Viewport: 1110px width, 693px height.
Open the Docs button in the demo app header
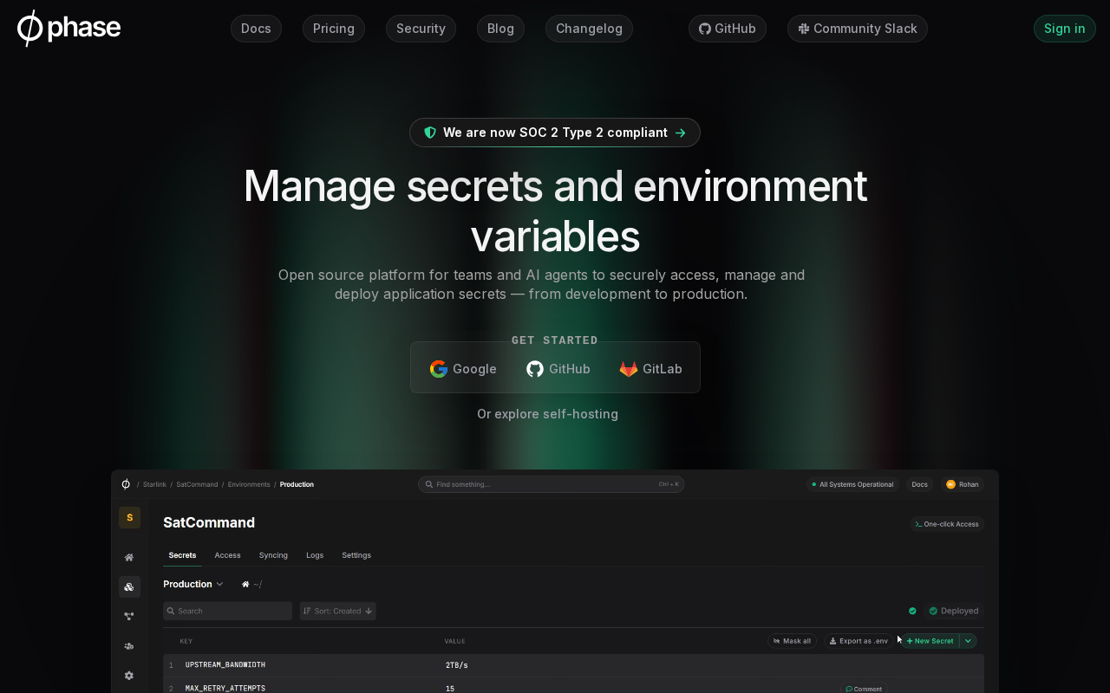pos(920,484)
